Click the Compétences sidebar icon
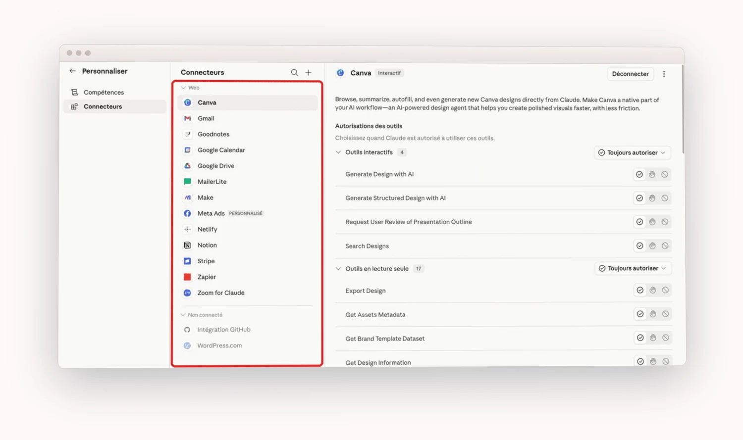Viewport: 743px width, 440px height. 74,92
